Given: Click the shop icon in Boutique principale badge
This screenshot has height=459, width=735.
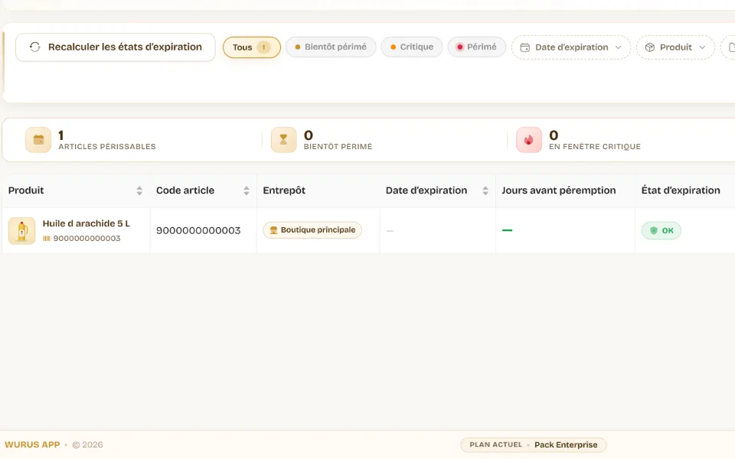Looking at the screenshot, I should (x=274, y=230).
